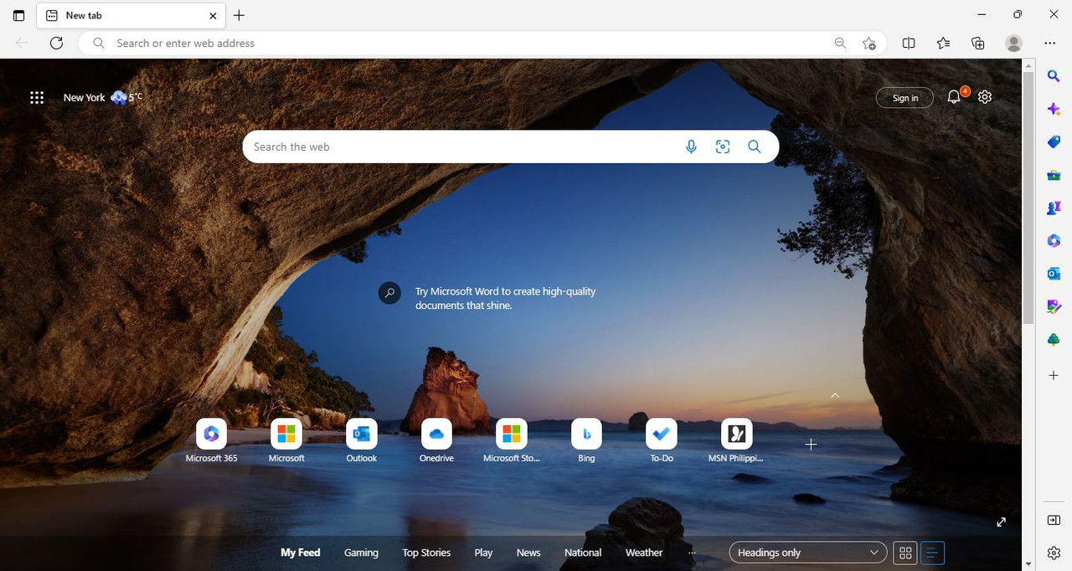Open Tools briefcase in sidebar
This screenshot has height=571, width=1072.
[x=1054, y=175]
